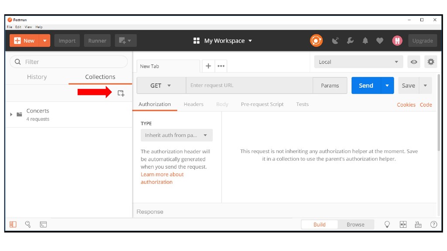Click the My Workspace grid icon

pos(196,41)
